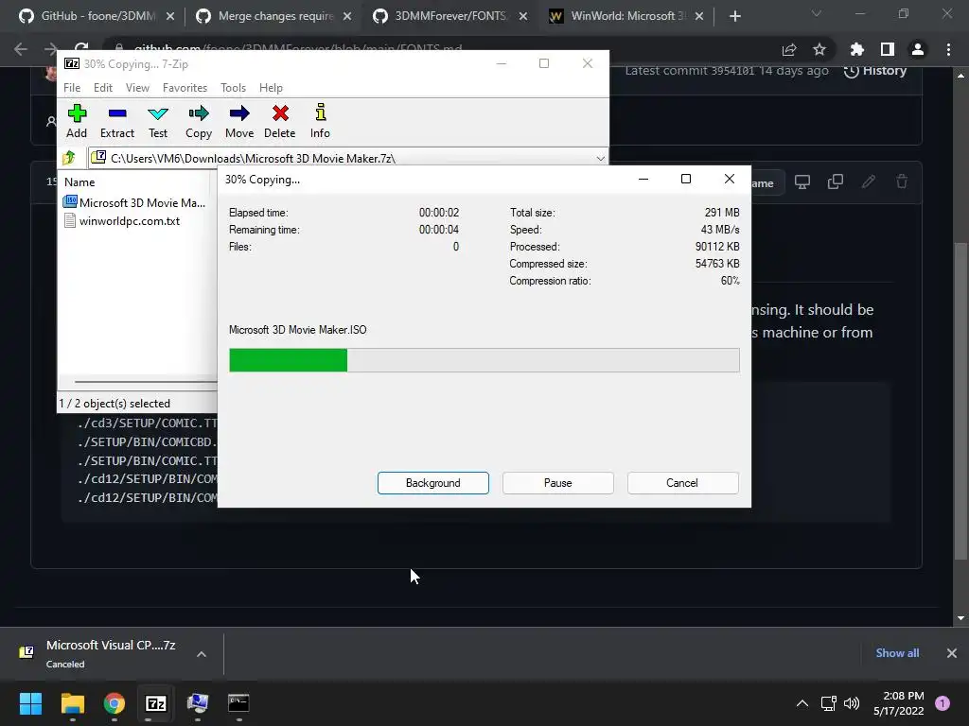
Task: Send the copy operation to Background
Action: click(433, 483)
